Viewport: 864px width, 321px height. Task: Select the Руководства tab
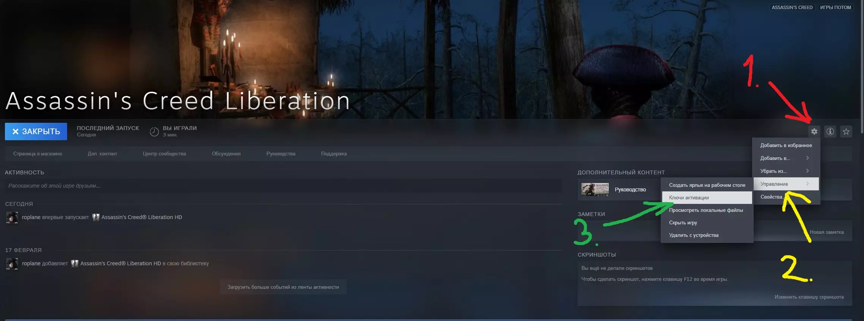tap(281, 154)
